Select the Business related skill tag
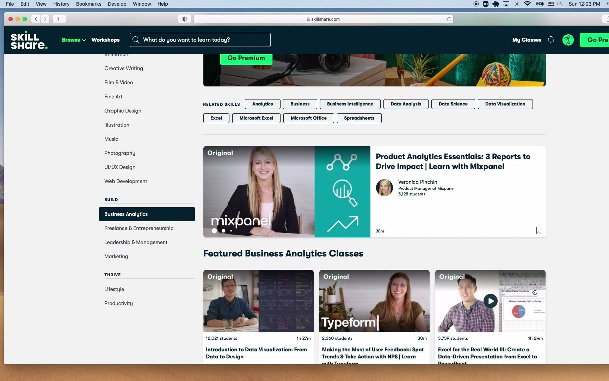The image size is (609, 381). click(x=300, y=104)
